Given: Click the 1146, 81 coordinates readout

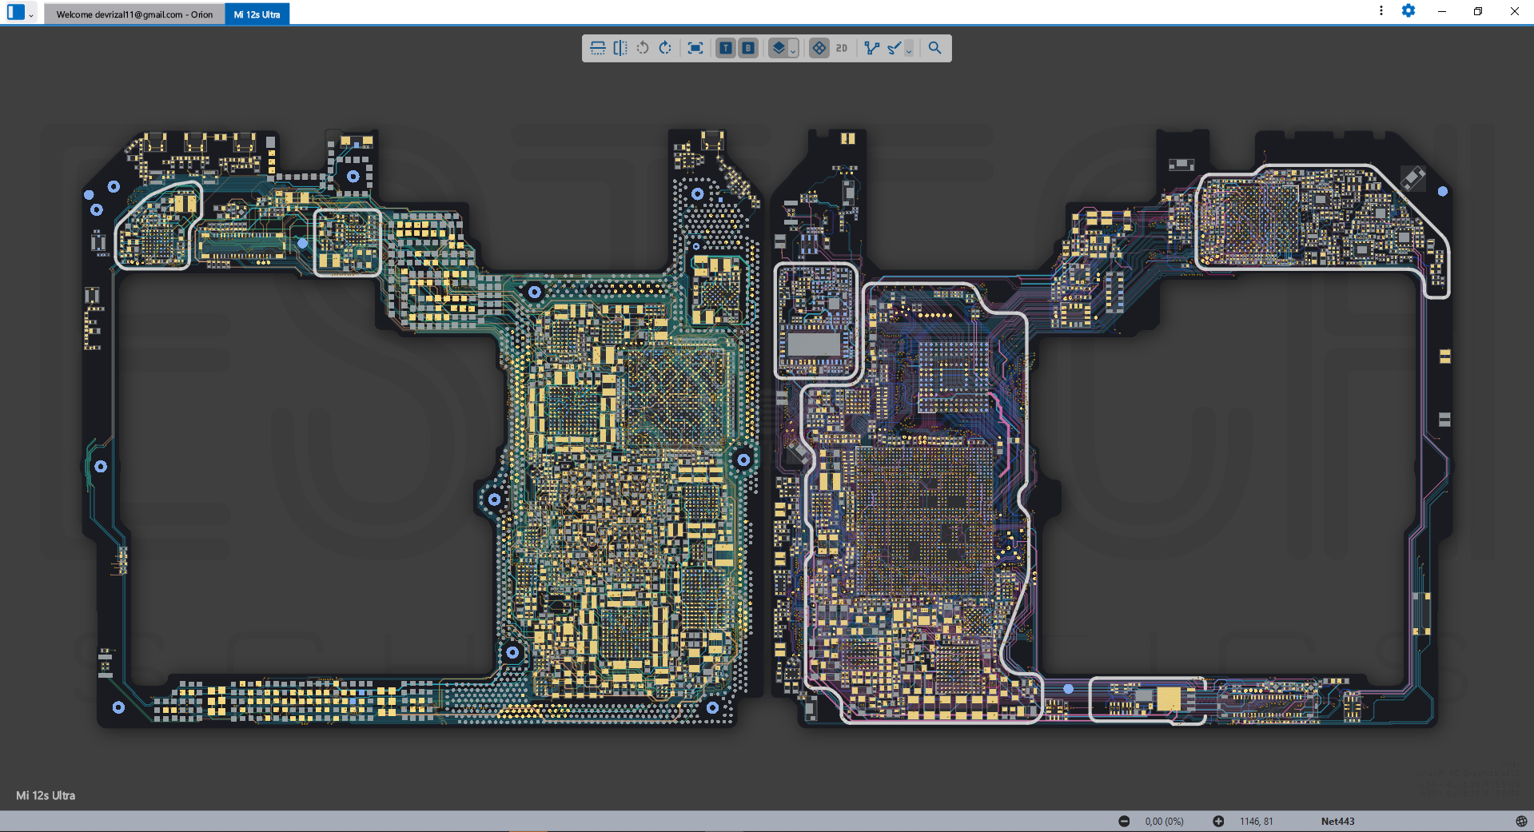Looking at the screenshot, I should (x=1257, y=822).
